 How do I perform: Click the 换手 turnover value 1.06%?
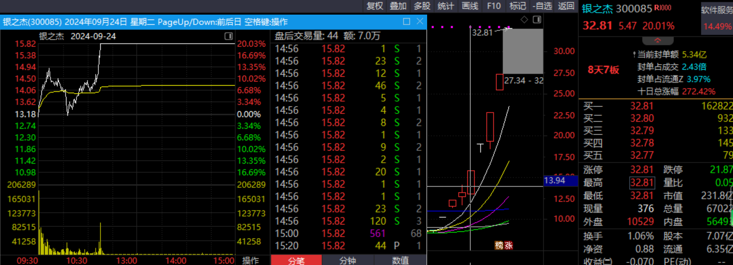pos(640,236)
